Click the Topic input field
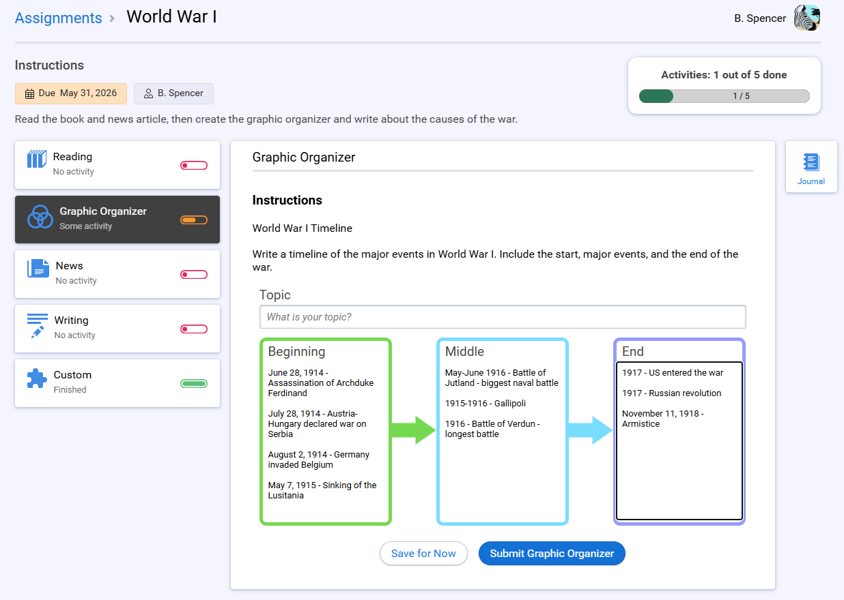The width and height of the screenshot is (844, 600). coord(503,317)
